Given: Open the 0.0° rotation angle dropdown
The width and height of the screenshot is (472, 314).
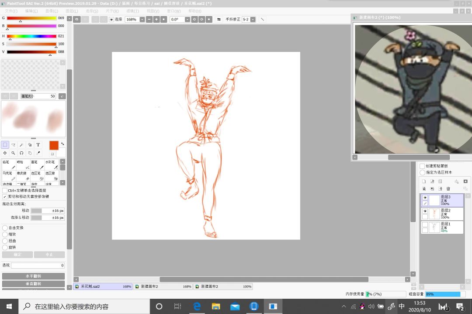Looking at the screenshot, I should [x=187, y=20].
